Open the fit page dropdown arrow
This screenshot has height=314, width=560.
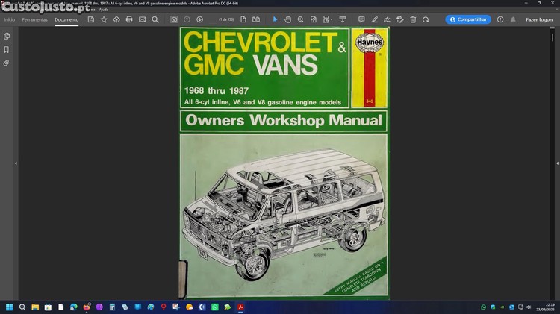[x=332, y=19]
